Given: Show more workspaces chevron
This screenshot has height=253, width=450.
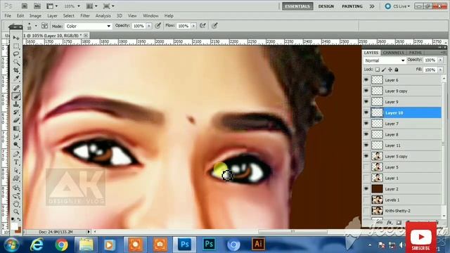Looking at the screenshot, I should click(372, 6).
